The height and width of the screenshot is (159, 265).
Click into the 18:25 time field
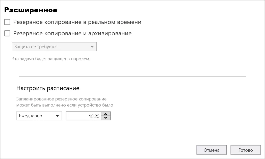[x=83, y=116]
